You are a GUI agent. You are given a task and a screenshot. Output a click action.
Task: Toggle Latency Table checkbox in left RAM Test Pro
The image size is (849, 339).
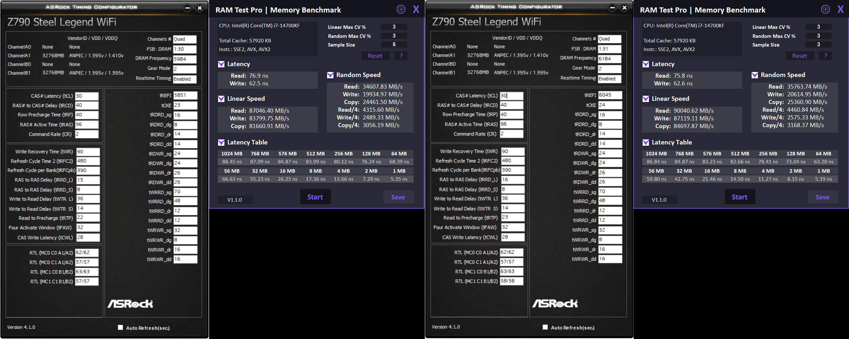[x=221, y=143]
